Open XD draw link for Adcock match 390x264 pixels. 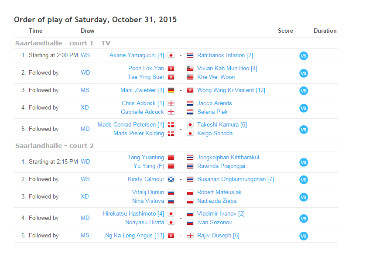[85, 108]
